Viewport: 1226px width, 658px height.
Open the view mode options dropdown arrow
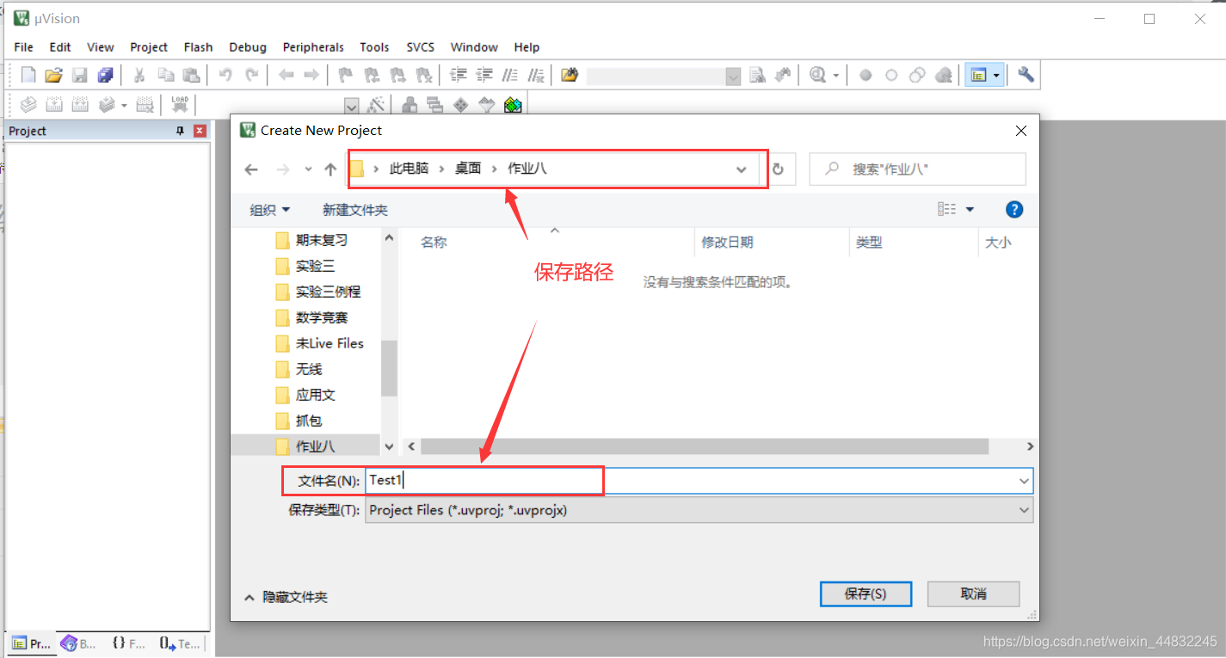970,209
